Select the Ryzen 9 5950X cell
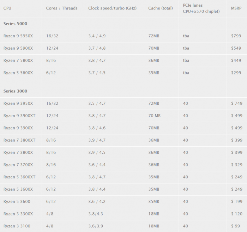247x232 pixels. tap(18, 36)
